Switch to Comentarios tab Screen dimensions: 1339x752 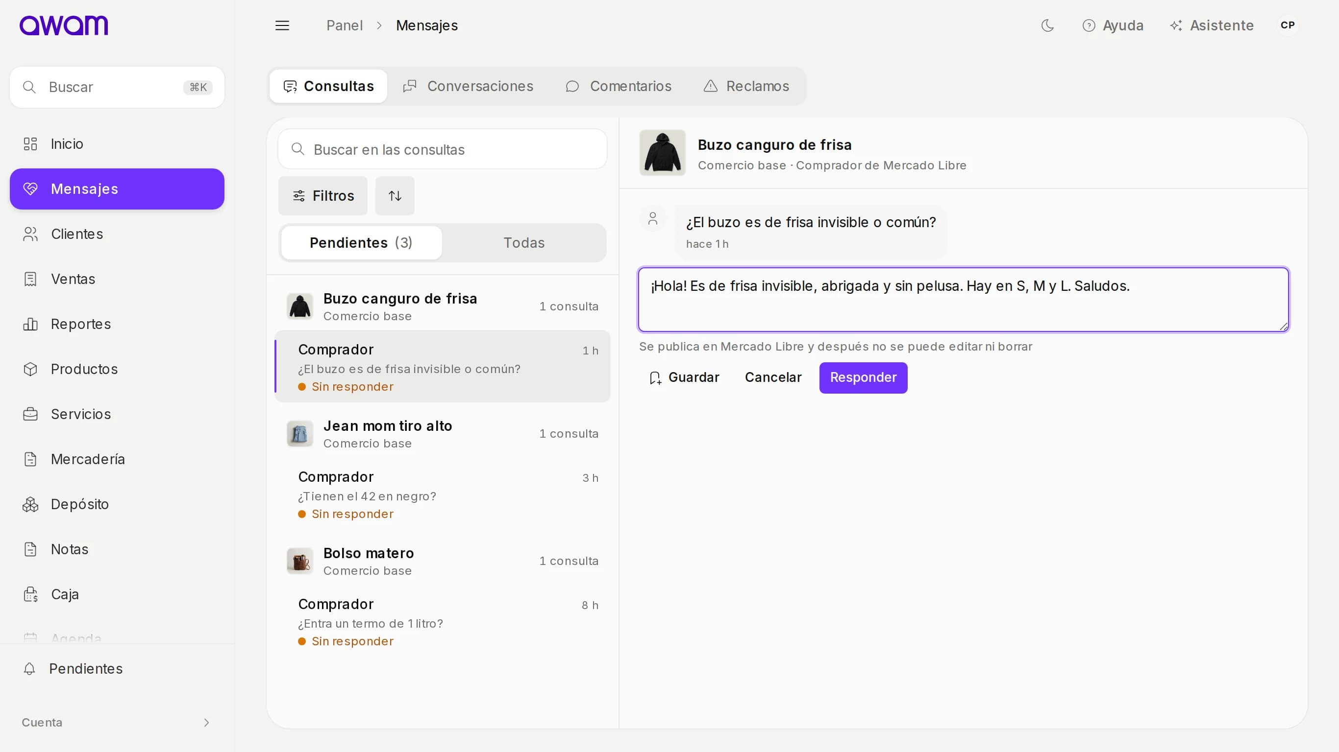(x=619, y=86)
